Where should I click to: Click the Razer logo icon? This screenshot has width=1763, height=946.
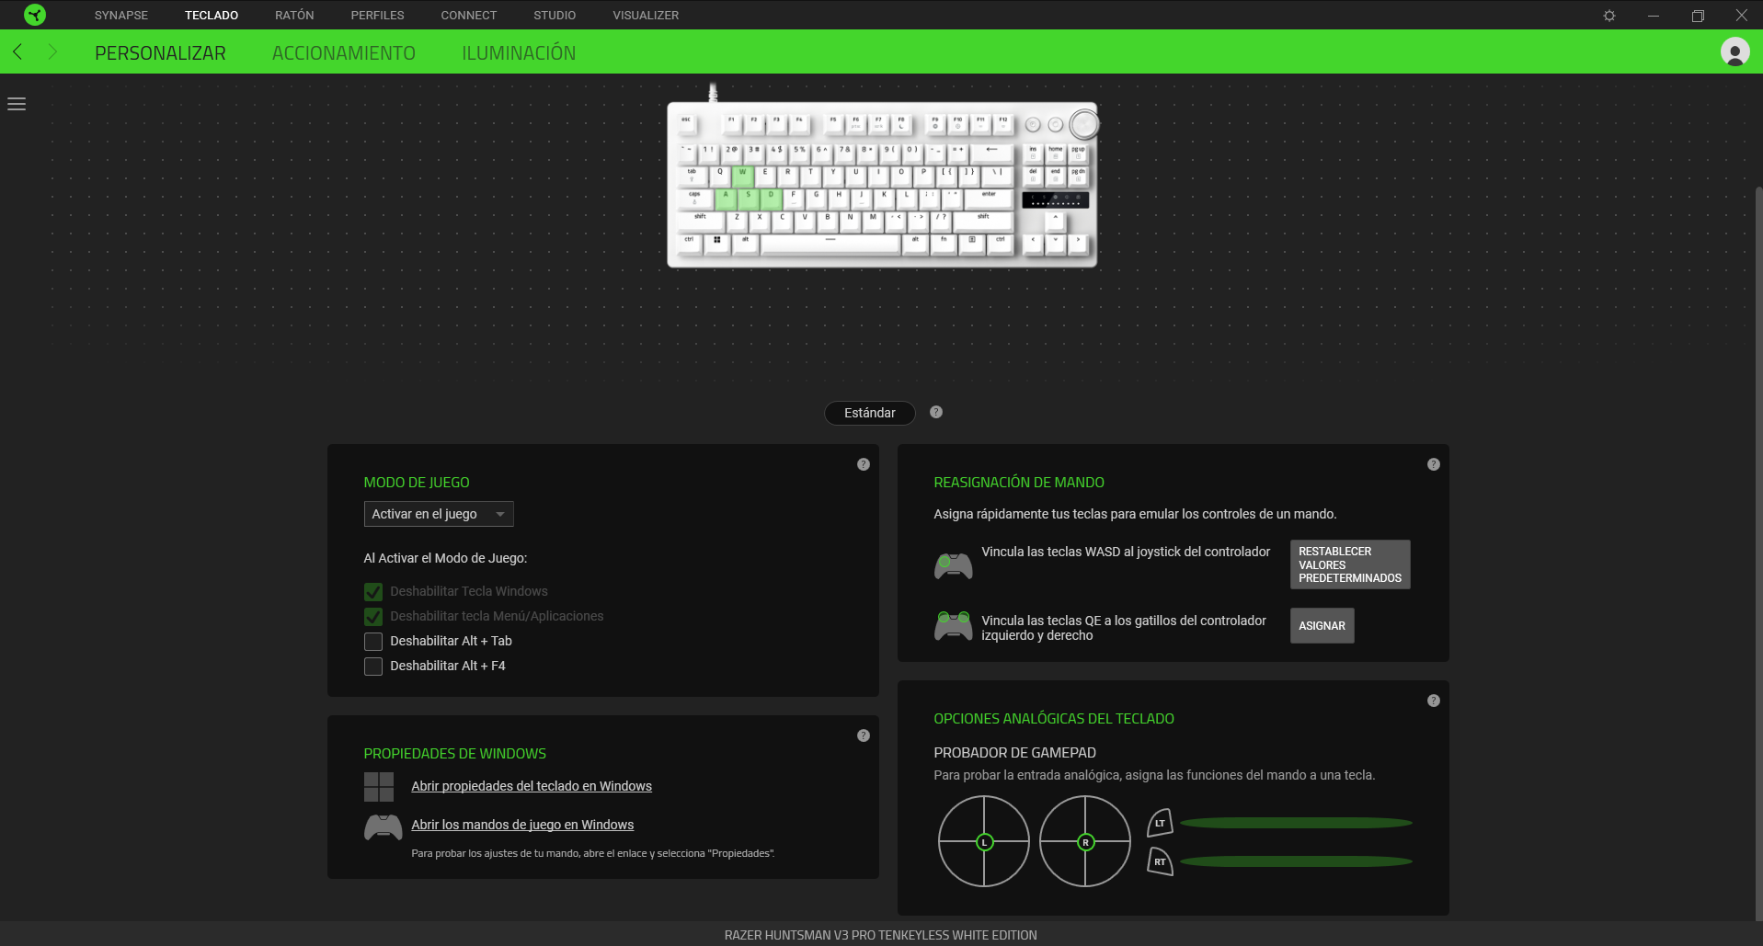pos(35,15)
